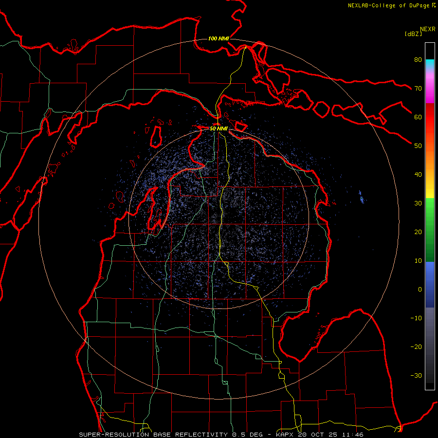Click the 50 NMI range ring label

point(219,128)
